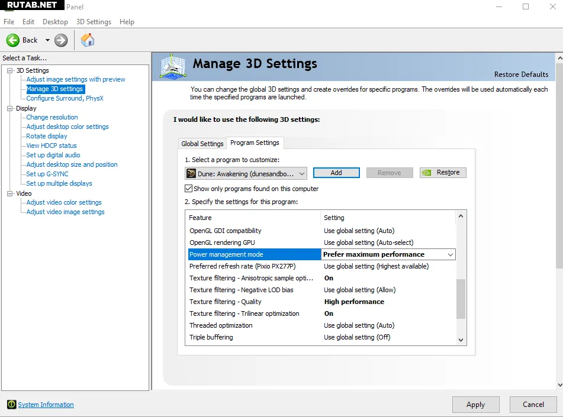Image resolution: width=563 pixels, height=417 pixels.
Task: Click the settings list scroll up arrow
Action: pos(461,216)
